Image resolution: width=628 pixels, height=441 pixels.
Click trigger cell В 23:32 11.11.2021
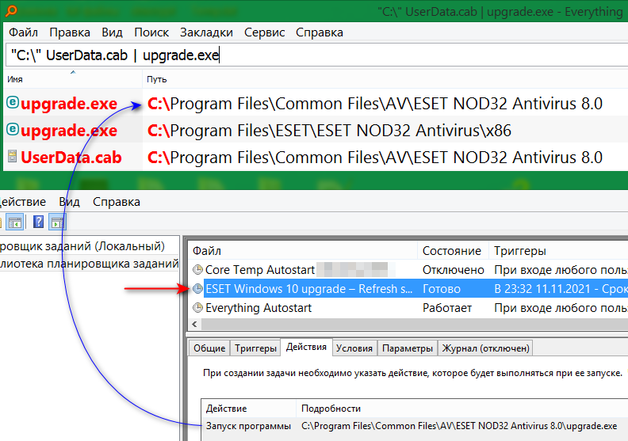pos(561,289)
